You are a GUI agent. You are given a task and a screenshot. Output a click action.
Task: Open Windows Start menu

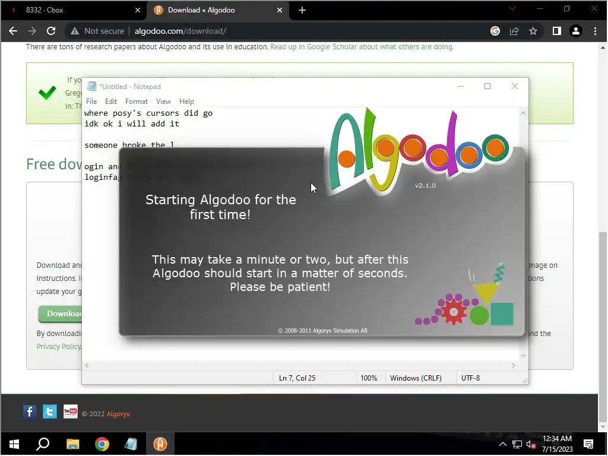pos(14,444)
